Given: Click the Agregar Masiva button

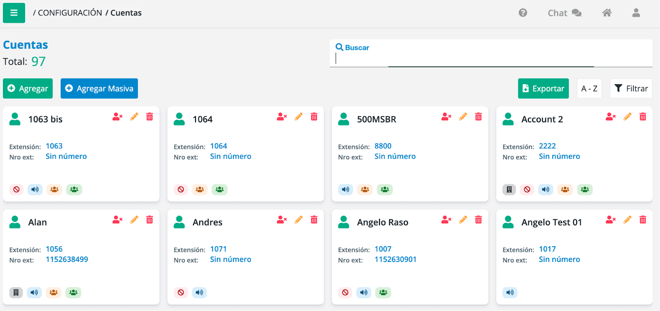Looking at the screenshot, I should point(99,88).
